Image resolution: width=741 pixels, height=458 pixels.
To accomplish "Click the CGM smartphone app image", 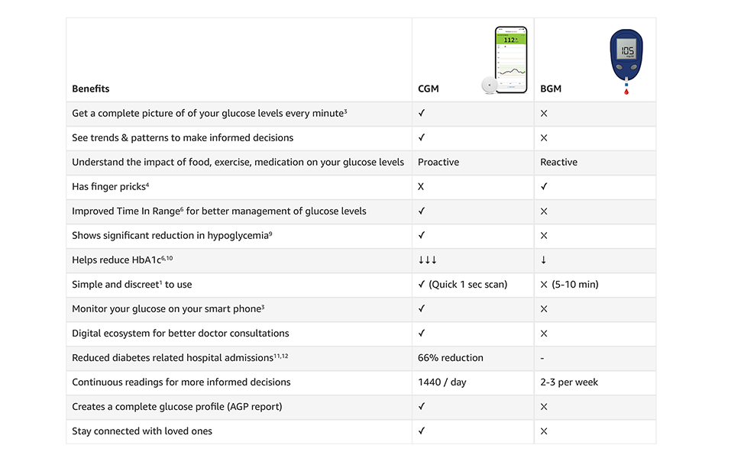I will pos(511,60).
